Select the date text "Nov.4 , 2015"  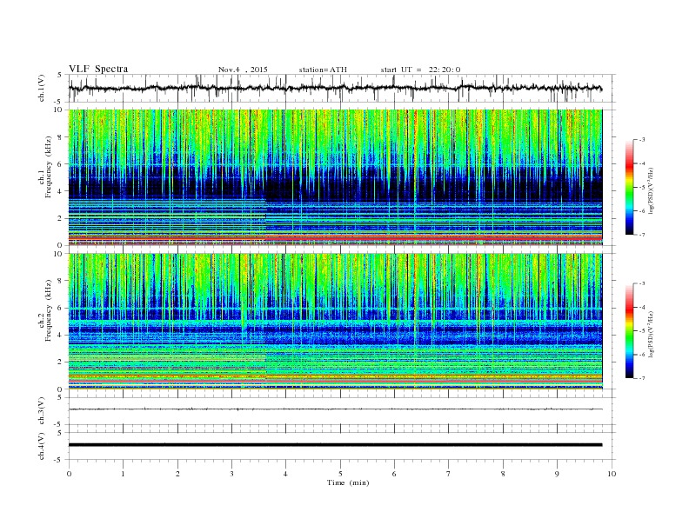point(243,70)
